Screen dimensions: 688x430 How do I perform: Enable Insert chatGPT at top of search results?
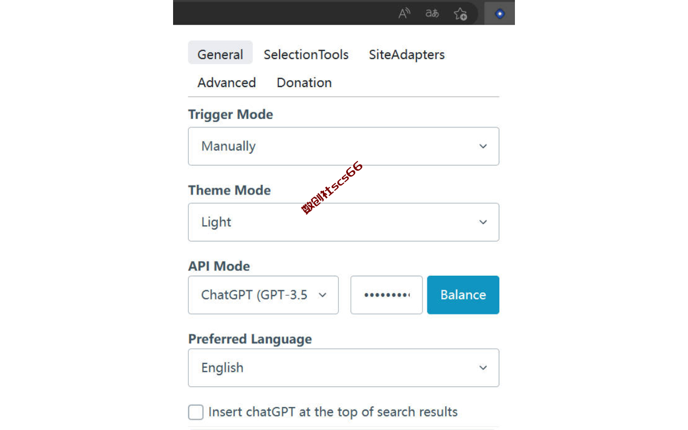[x=196, y=412]
